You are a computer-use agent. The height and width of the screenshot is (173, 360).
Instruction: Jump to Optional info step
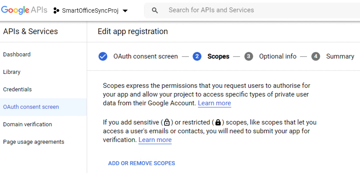tap(278, 56)
